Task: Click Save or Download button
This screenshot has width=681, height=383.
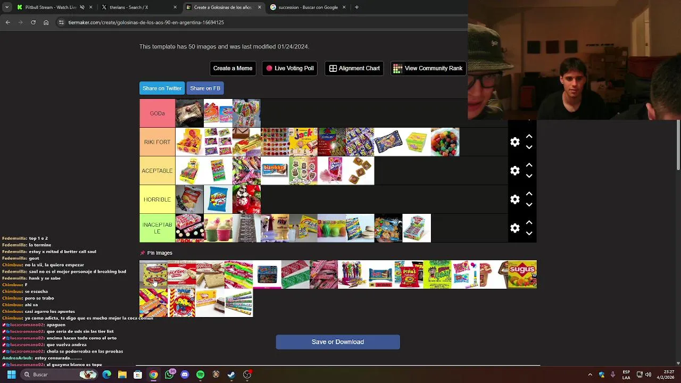Action: pos(338,342)
